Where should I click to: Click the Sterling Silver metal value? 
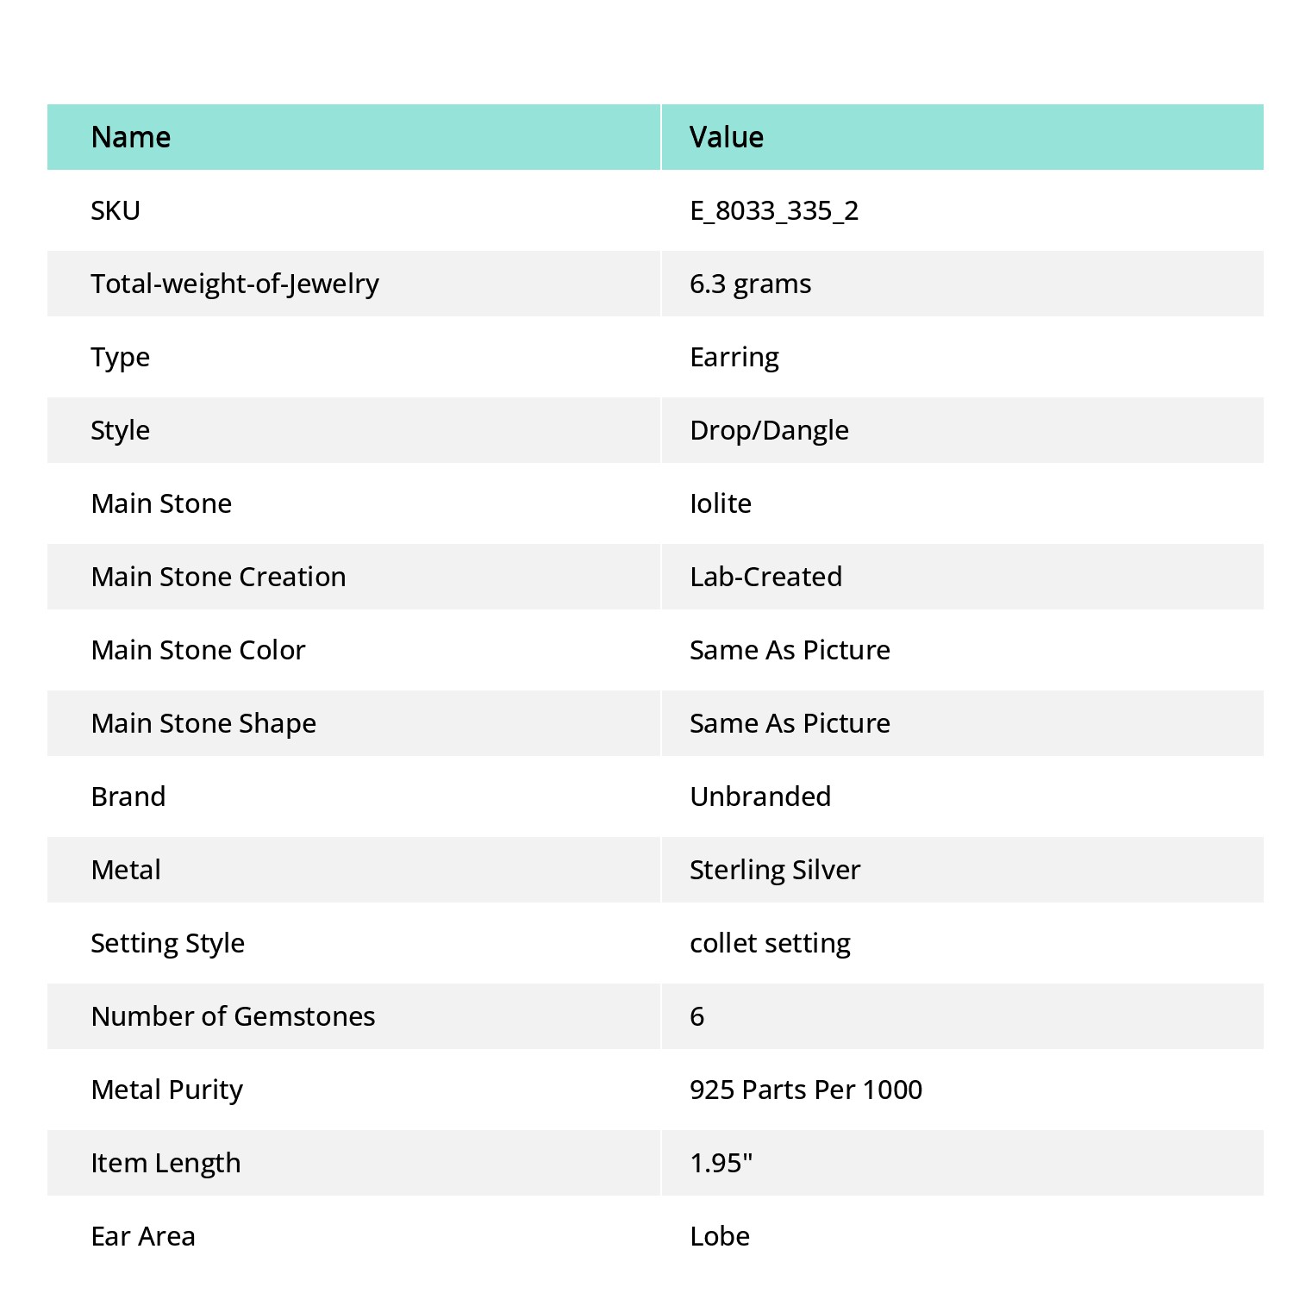point(775,870)
